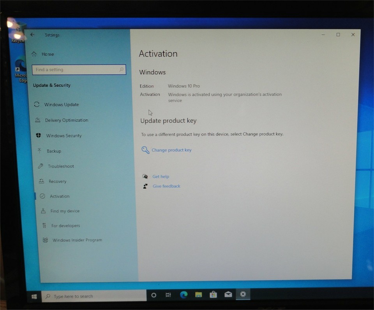Click the back arrow in Settings
Viewport: 374px width, 310px height.
(x=32, y=35)
